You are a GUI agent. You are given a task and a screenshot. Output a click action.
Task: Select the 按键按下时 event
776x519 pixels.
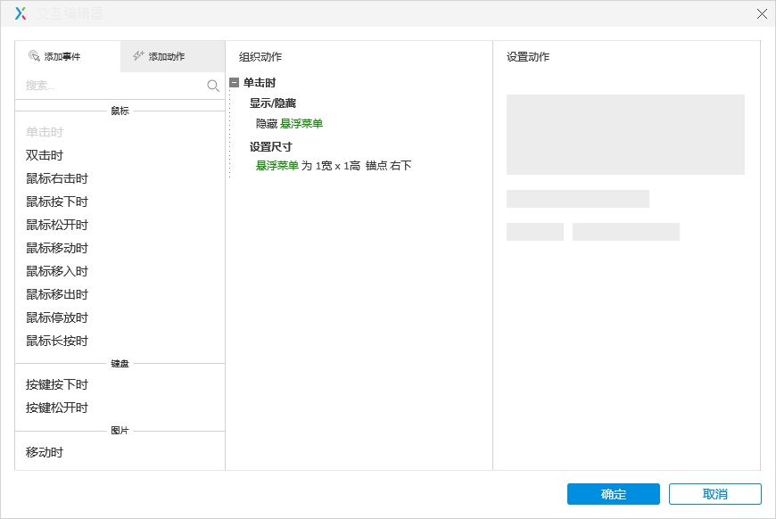[x=57, y=384]
